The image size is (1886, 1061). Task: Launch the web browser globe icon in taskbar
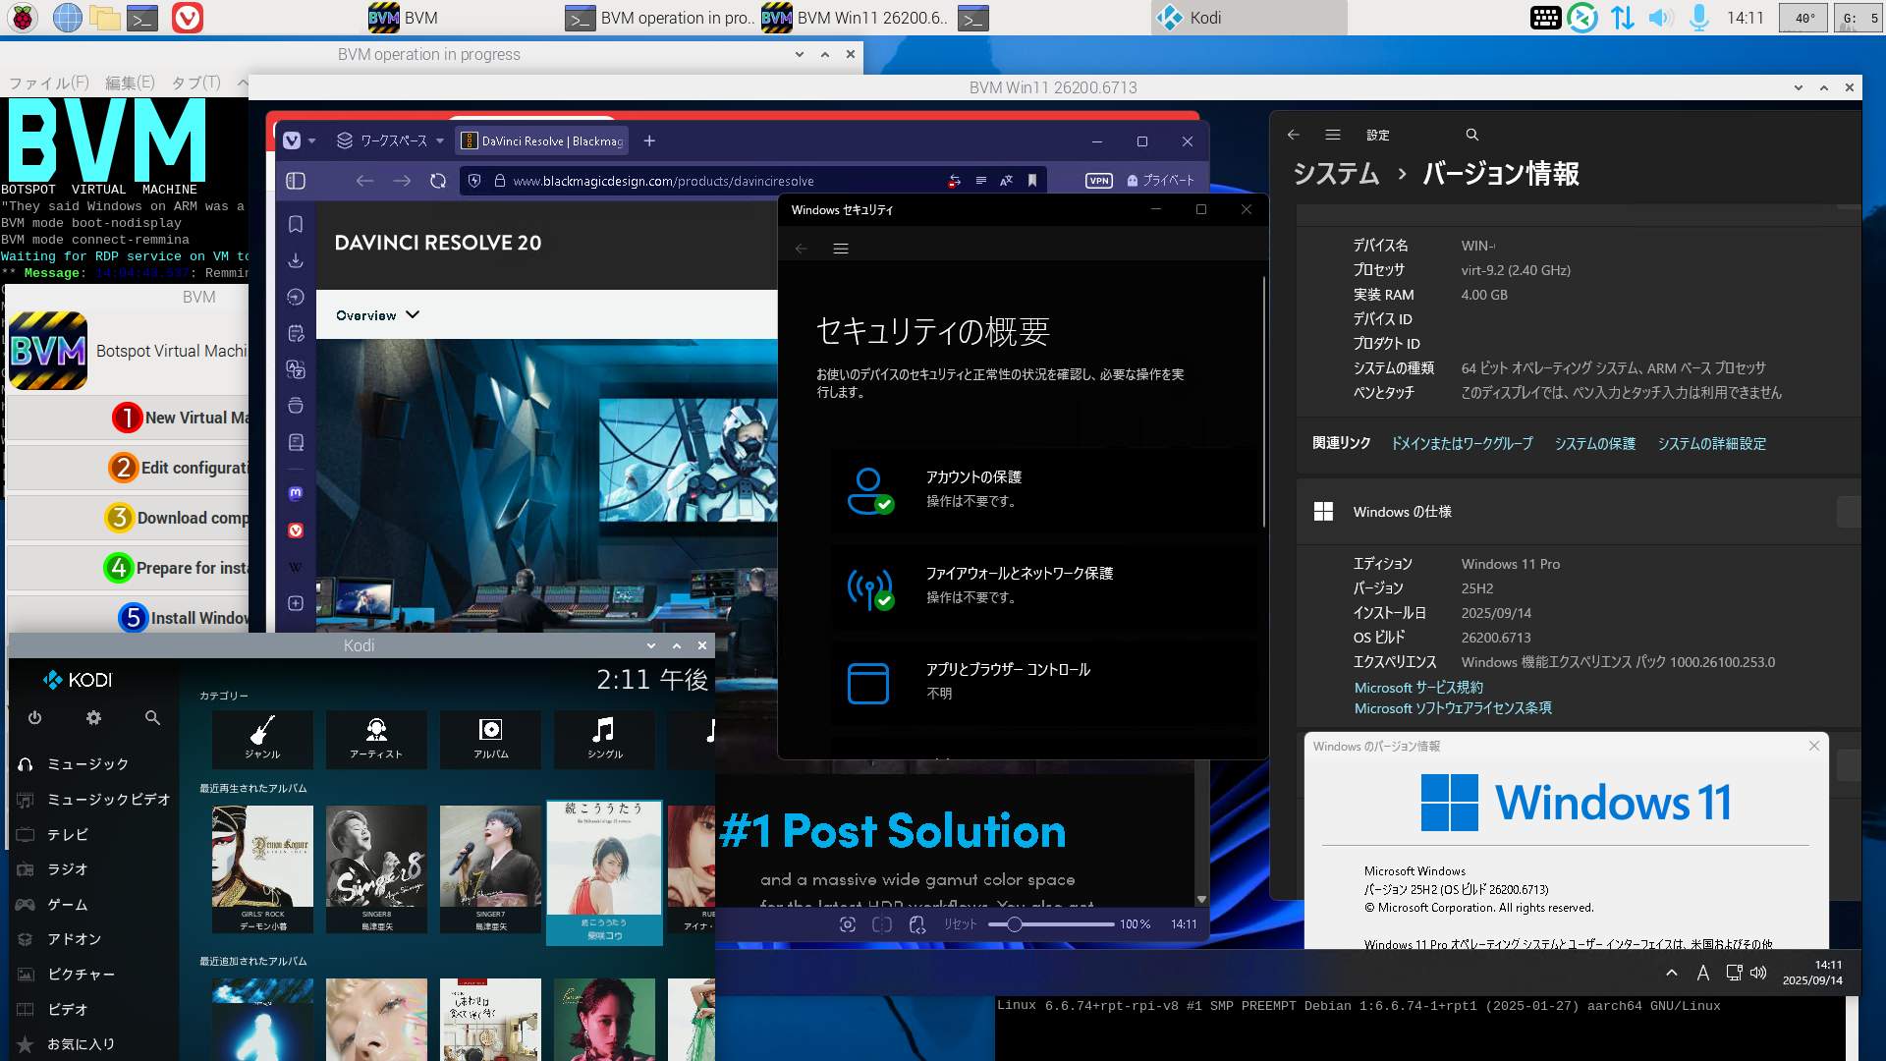[67, 18]
